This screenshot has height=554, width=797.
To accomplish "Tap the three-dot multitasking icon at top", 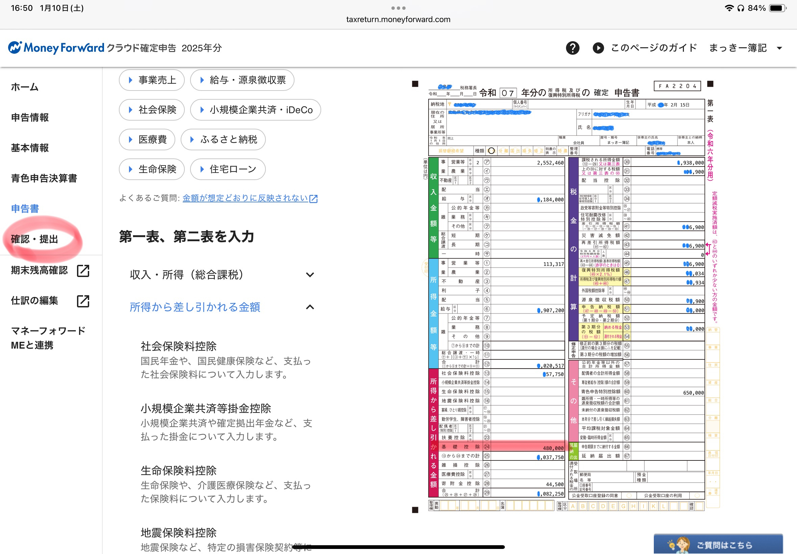I will pyautogui.click(x=398, y=8).
